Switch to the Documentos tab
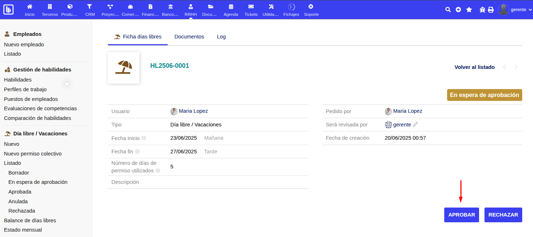Image resolution: width=533 pixels, height=237 pixels. (x=189, y=37)
